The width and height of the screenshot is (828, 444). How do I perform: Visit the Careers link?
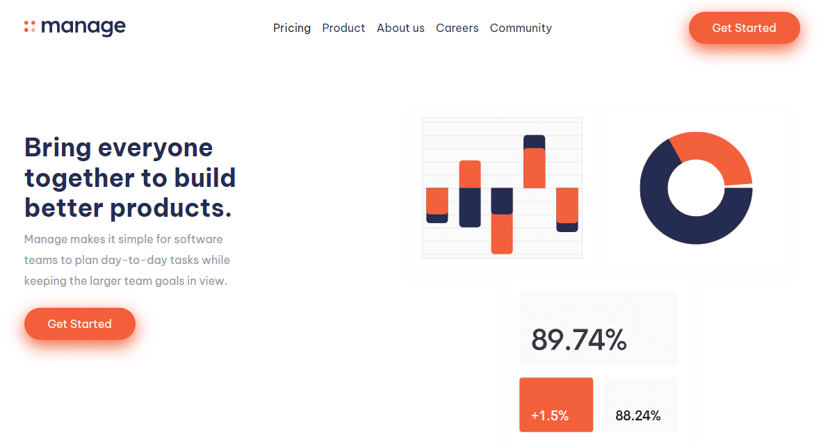click(x=457, y=28)
